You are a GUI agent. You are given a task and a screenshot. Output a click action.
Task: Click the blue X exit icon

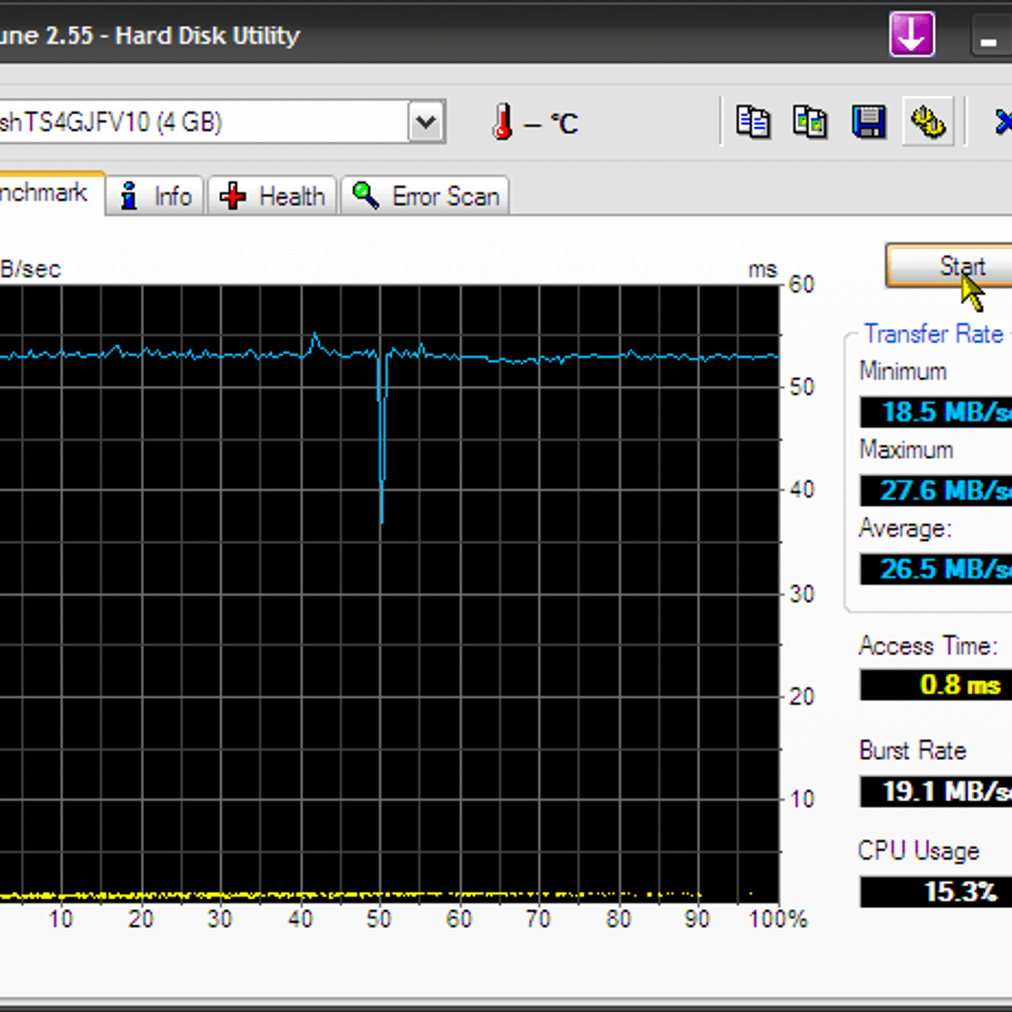pyautogui.click(x=1003, y=121)
